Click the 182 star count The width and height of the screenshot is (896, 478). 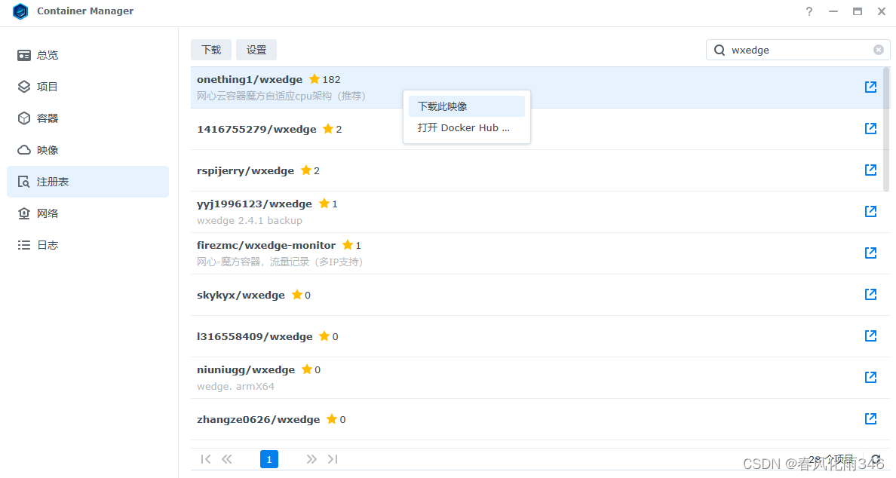click(331, 79)
